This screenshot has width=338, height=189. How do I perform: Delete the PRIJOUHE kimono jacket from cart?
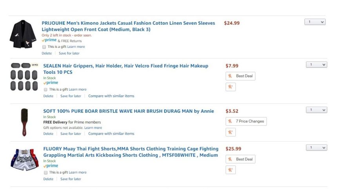pyautogui.click(x=47, y=53)
